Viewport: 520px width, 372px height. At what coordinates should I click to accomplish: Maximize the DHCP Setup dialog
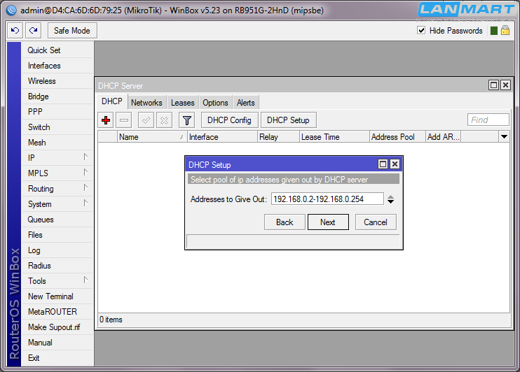(383, 164)
